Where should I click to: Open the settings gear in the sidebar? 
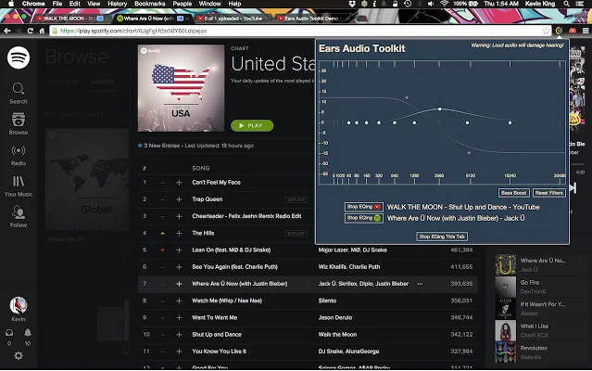(19, 355)
